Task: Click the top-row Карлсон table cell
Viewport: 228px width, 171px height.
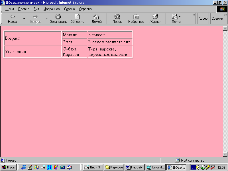Action: (110, 35)
